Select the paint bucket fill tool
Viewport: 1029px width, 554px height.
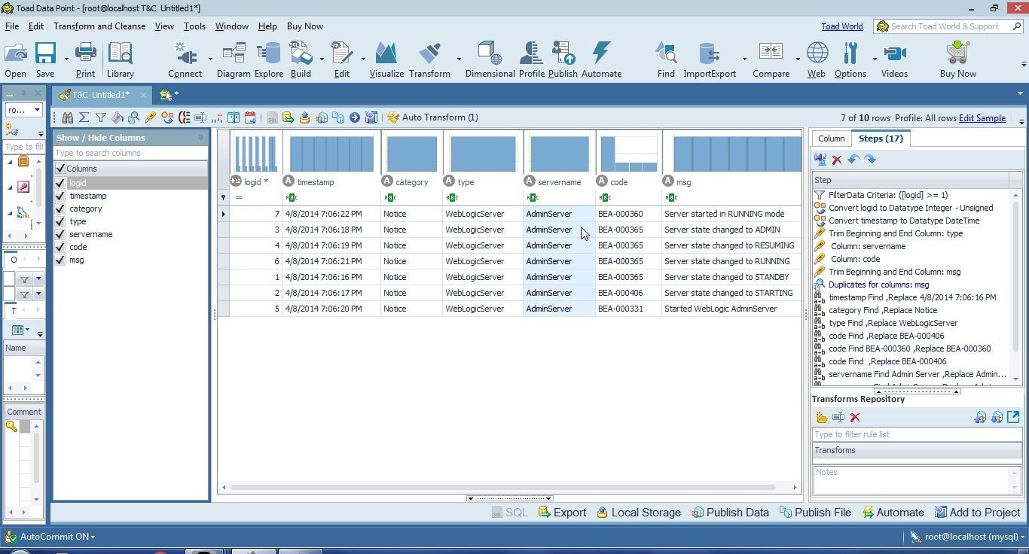click(118, 117)
